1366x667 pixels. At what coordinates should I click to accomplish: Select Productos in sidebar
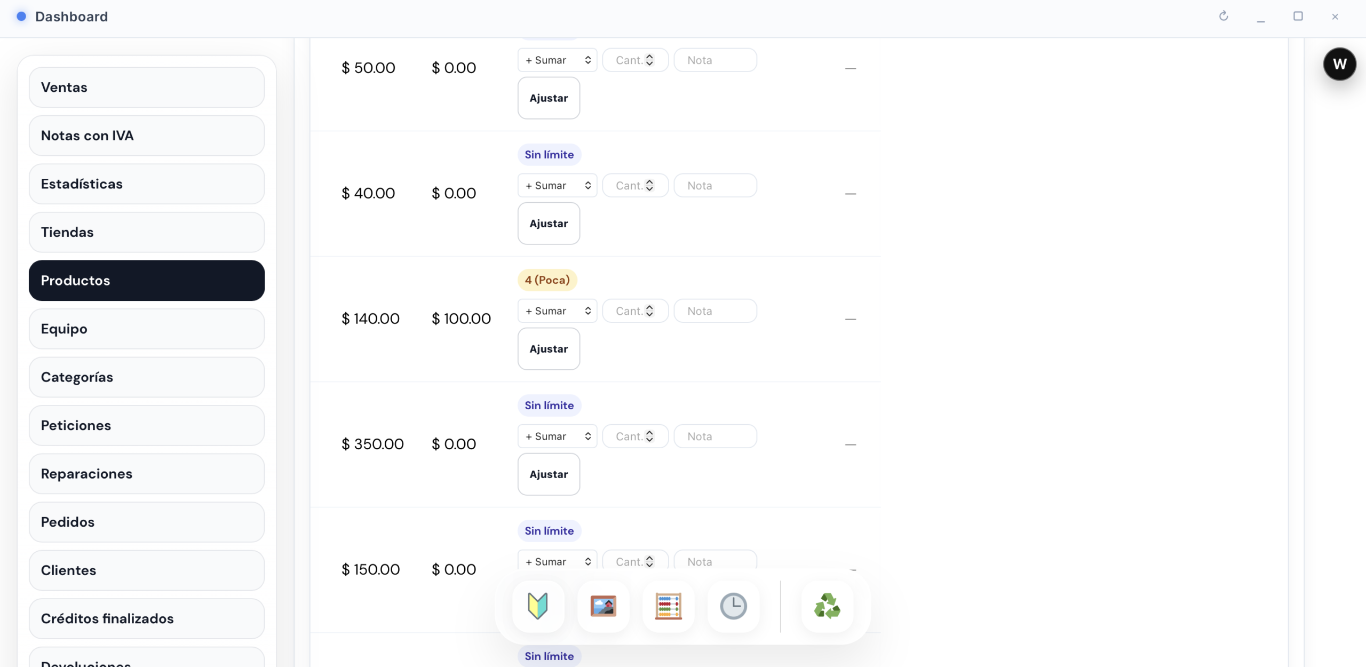[x=147, y=281]
